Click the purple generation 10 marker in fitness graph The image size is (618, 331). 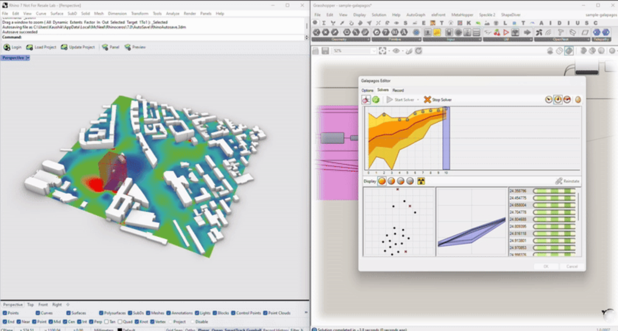click(x=446, y=138)
